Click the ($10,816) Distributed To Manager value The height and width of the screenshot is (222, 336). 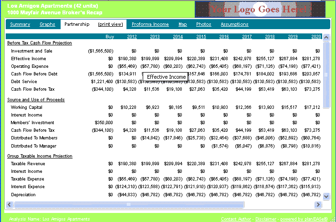311,146
